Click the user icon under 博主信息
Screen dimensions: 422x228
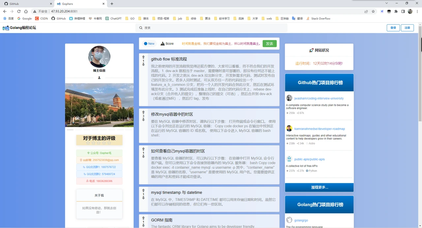[x=99, y=78]
